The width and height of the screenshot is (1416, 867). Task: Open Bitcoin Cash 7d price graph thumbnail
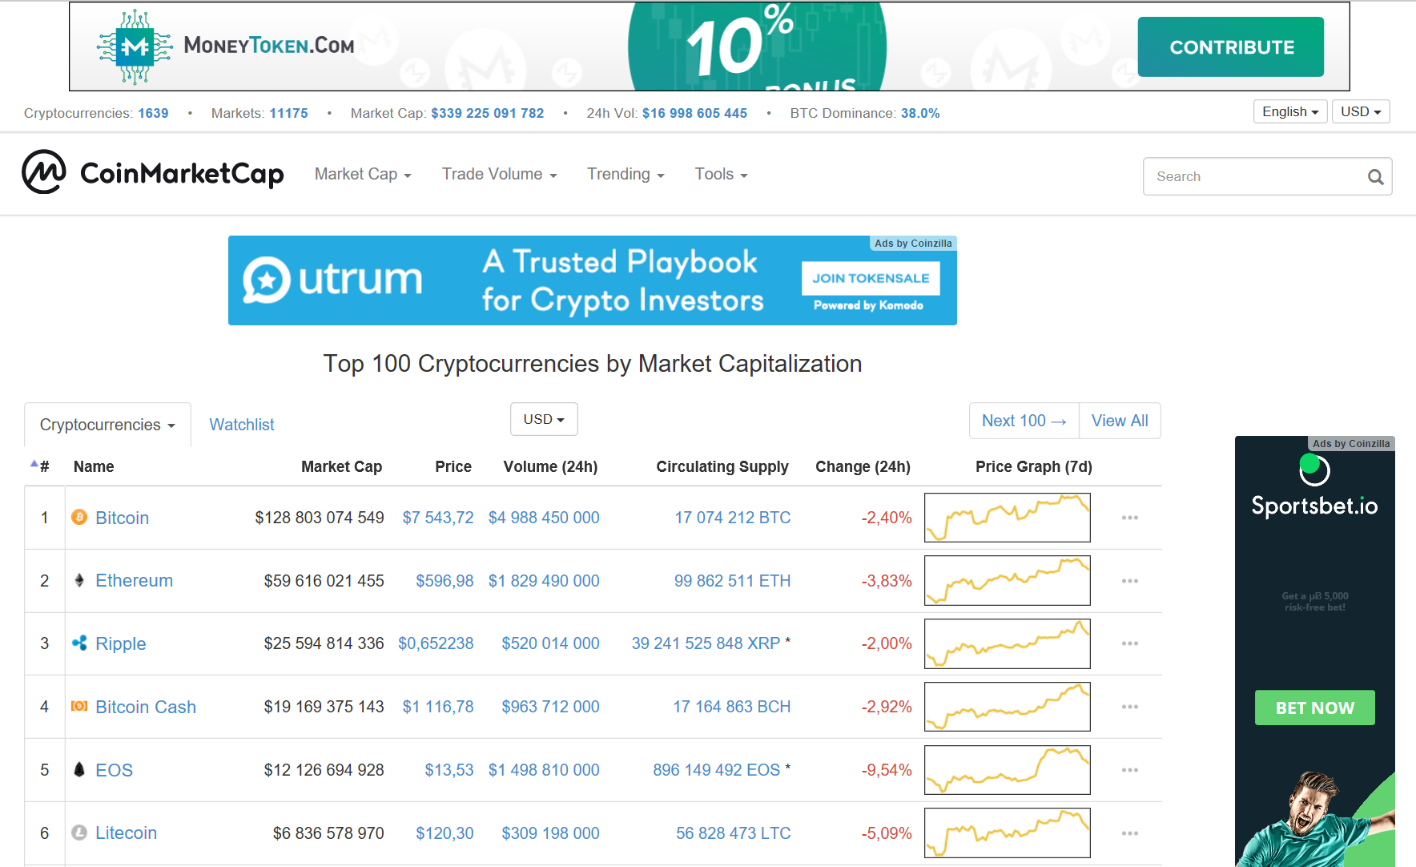click(1007, 707)
